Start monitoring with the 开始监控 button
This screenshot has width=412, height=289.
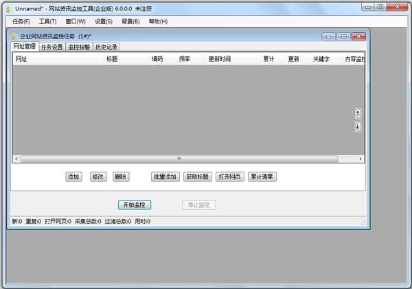pos(135,205)
